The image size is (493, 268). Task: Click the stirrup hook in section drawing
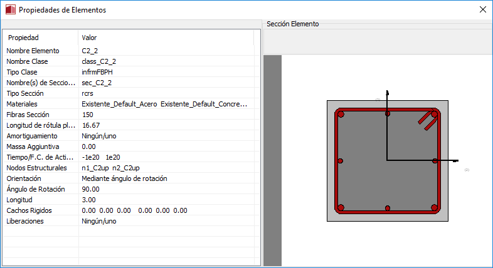coord(428,121)
